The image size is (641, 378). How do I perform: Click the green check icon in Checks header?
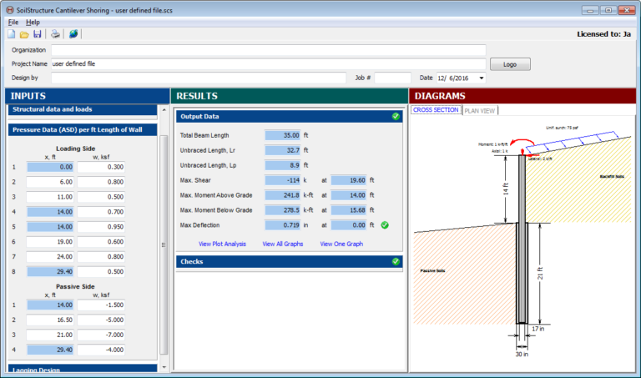pyautogui.click(x=396, y=261)
